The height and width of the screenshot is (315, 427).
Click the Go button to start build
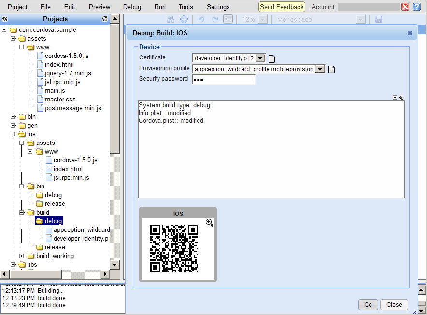click(x=368, y=305)
